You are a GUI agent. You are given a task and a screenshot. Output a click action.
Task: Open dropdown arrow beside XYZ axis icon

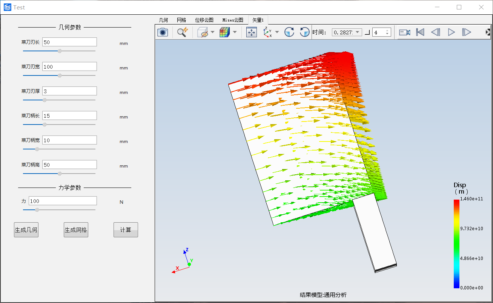coord(277,32)
